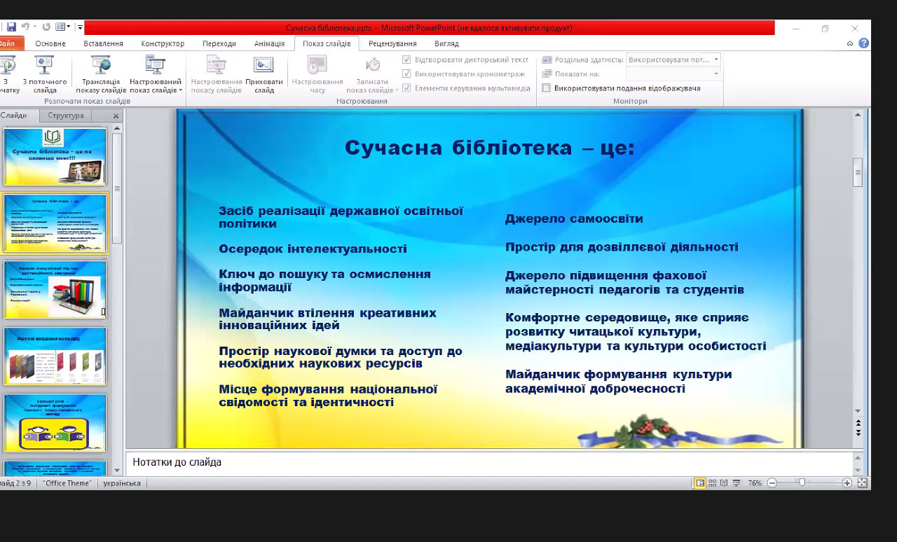This screenshot has width=897, height=542.
Task: Click the Redo/Repeat arrow icon
Action: (46, 27)
